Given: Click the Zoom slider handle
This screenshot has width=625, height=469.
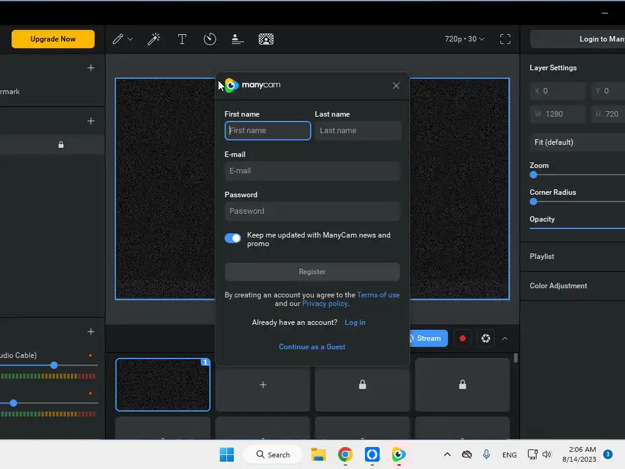Looking at the screenshot, I should click(533, 175).
